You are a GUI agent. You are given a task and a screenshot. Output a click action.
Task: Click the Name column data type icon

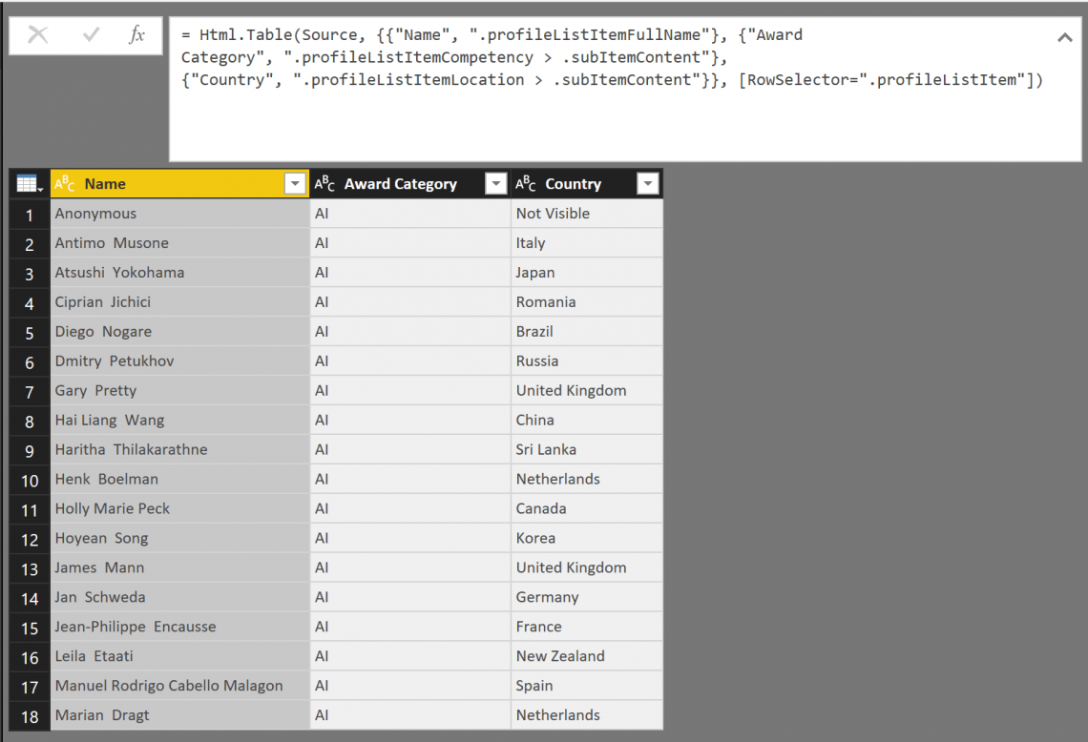65,184
